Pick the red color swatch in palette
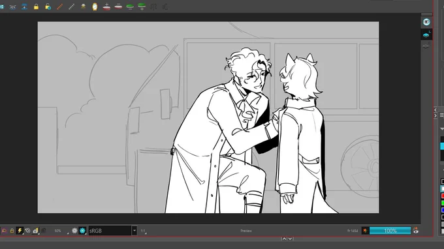Screen dimensions: 444x249 443,196
